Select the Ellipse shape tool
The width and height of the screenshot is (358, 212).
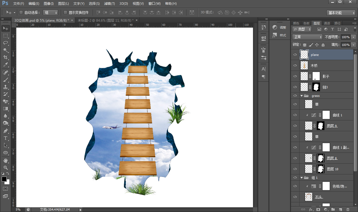click(6, 152)
